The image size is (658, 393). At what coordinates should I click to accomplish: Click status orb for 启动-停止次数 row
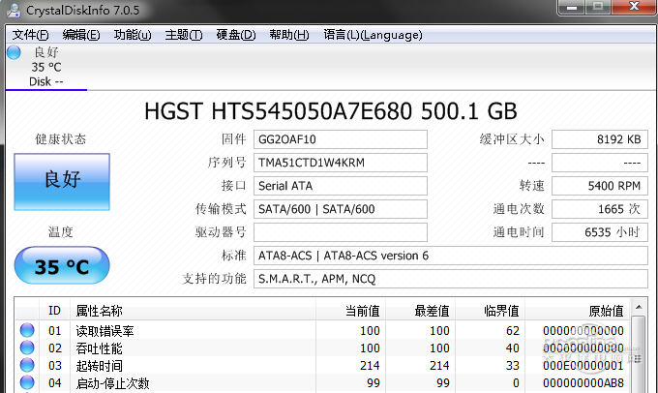point(27,383)
